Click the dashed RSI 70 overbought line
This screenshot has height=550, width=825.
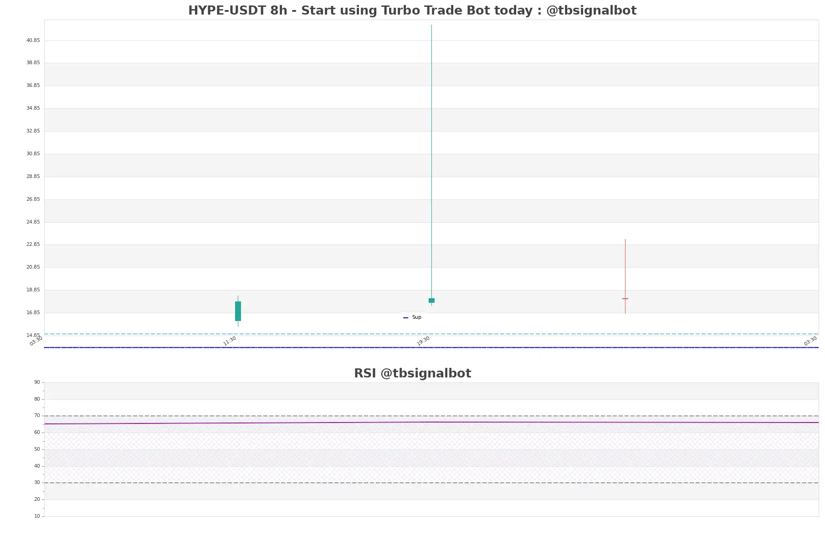point(431,416)
